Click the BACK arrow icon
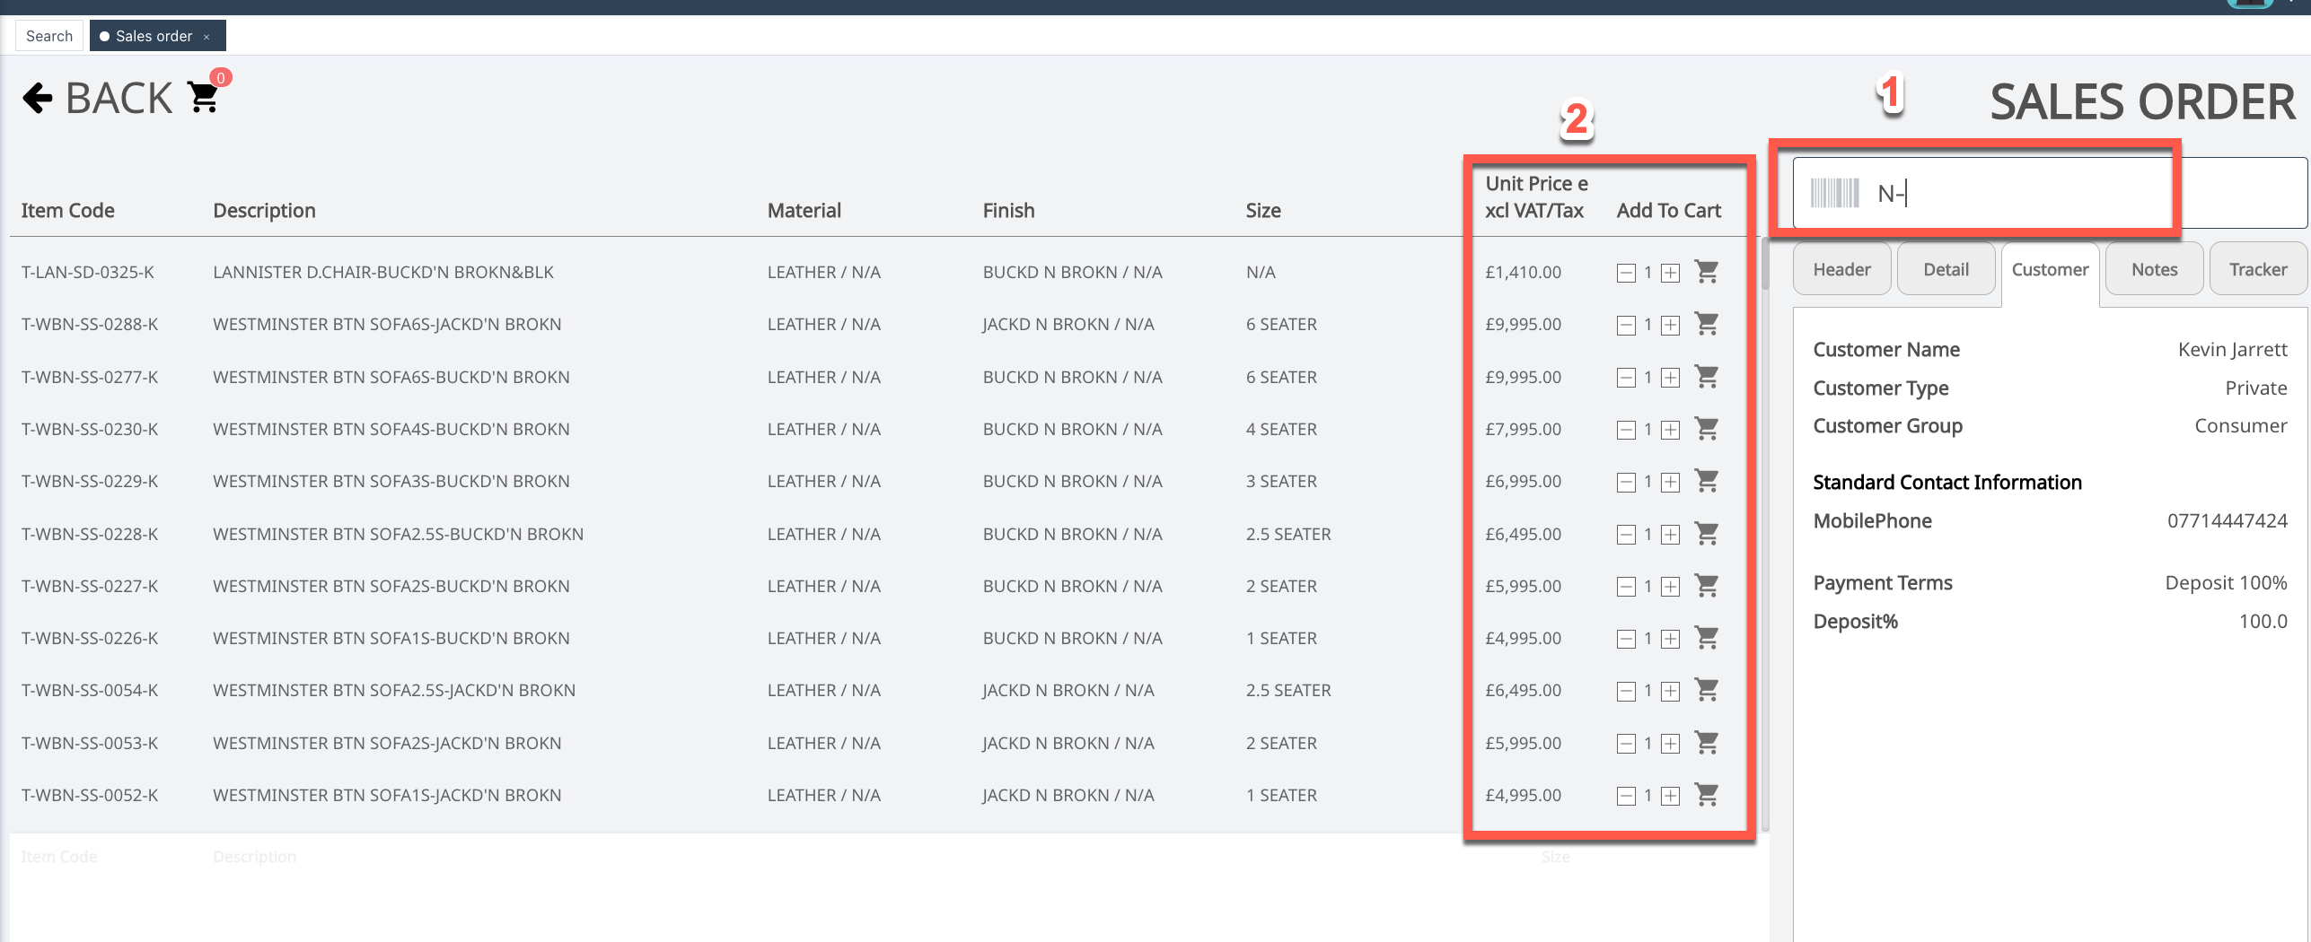Image resolution: width=2311 pixels, height=942 pixels. pos(38,98)
